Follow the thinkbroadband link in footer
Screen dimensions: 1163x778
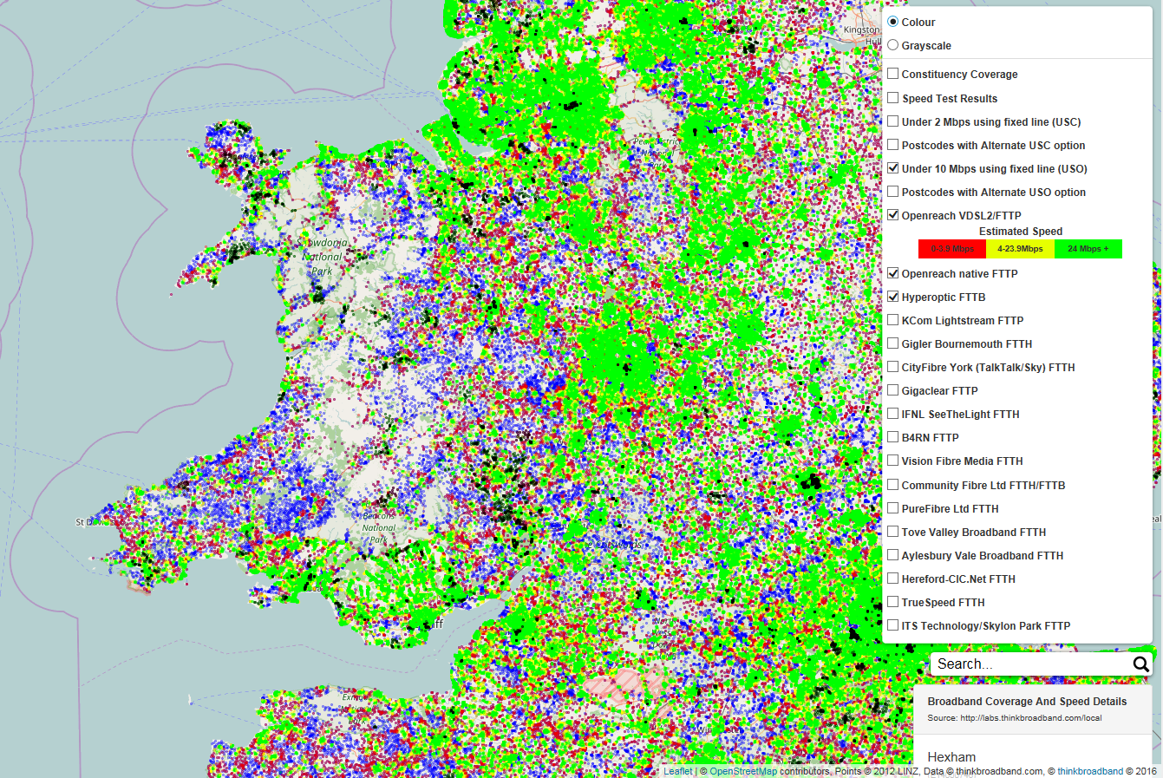[x=1089, y=771]
